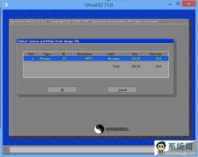Click the Ghost32 11.0 title text
198x157 pixels.
coord(99,5)
